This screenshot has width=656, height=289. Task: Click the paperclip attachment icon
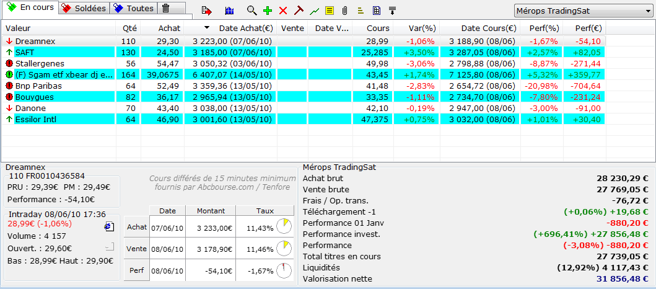click(x=345, y=11)
